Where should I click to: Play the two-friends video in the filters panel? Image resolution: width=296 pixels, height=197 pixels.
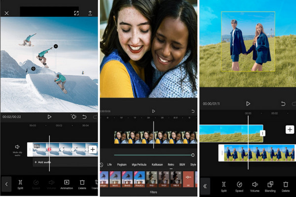point(153,111)
